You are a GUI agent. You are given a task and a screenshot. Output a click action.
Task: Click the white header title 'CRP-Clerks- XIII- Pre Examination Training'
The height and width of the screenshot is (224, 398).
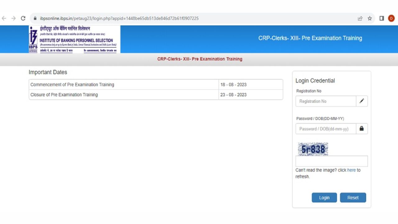coord(310,38)
